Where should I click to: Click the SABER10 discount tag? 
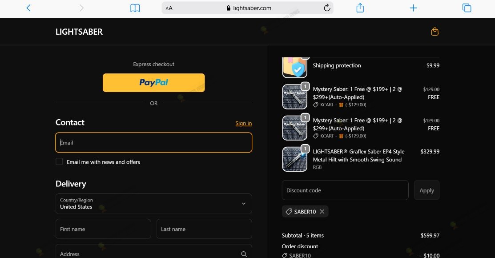305,212
